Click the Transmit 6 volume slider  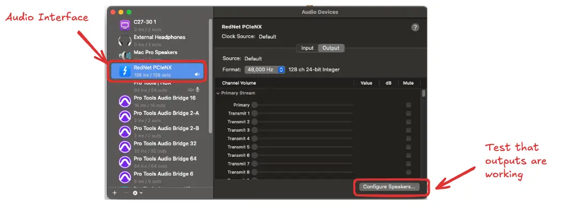(x=302, y=155)
